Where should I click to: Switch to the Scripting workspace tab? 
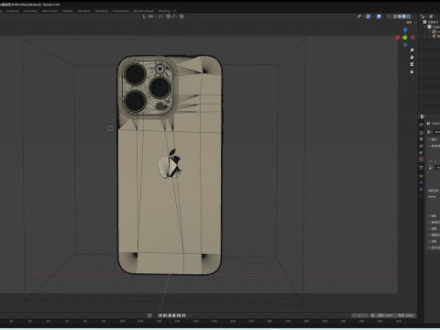pyautogui.click(x=164, y=11)
